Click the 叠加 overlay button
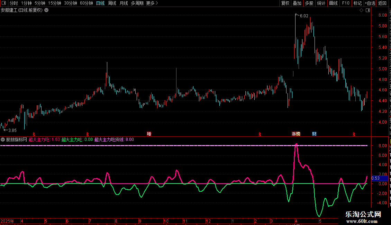Image resolution: width=391 pixels, height=225 pixels. (x=297, y=3)
